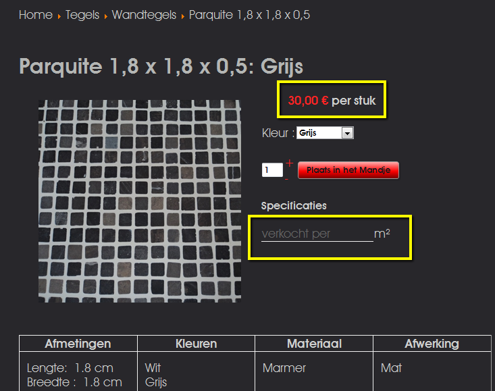
Task: Click the product title Parquite 1,8 x 1,8 x 0,5: Grijs
Action: point(161,66)
